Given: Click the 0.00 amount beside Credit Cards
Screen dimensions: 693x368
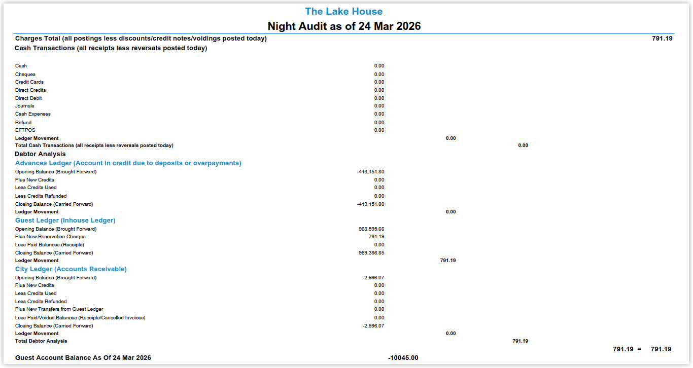Looking at the screenshot, I should (x=379, y=82).
